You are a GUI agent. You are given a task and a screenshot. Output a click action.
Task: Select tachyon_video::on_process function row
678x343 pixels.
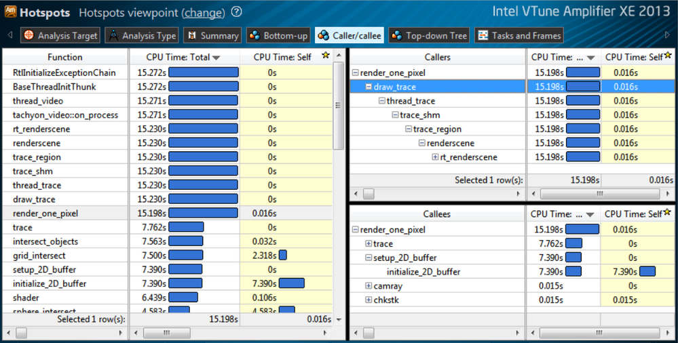coord(65,115)
